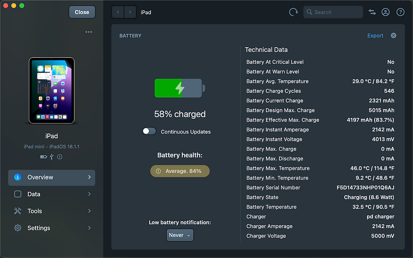Click the Battery Instant Voltage value 4013 mV
The width and height of the screenshot is (413, 258).
click(383, 139)
